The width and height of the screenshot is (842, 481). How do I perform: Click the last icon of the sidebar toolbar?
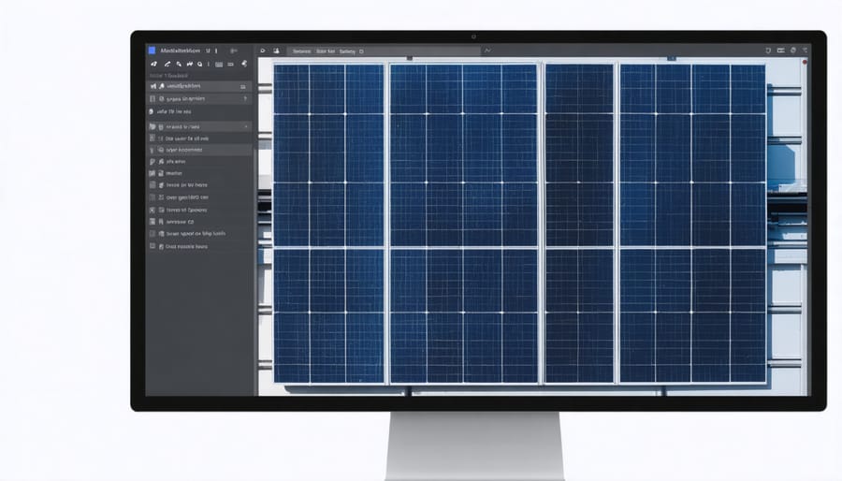tap(244, 64)
